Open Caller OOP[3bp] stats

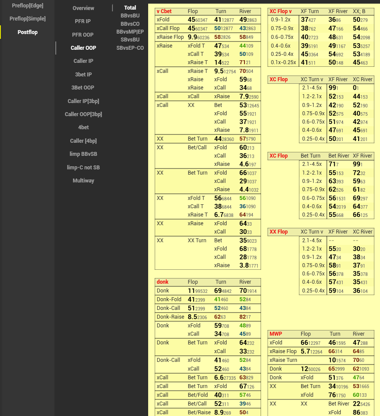point(83,114)
